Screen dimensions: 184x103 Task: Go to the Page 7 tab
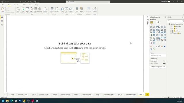[x=13, y=94]
